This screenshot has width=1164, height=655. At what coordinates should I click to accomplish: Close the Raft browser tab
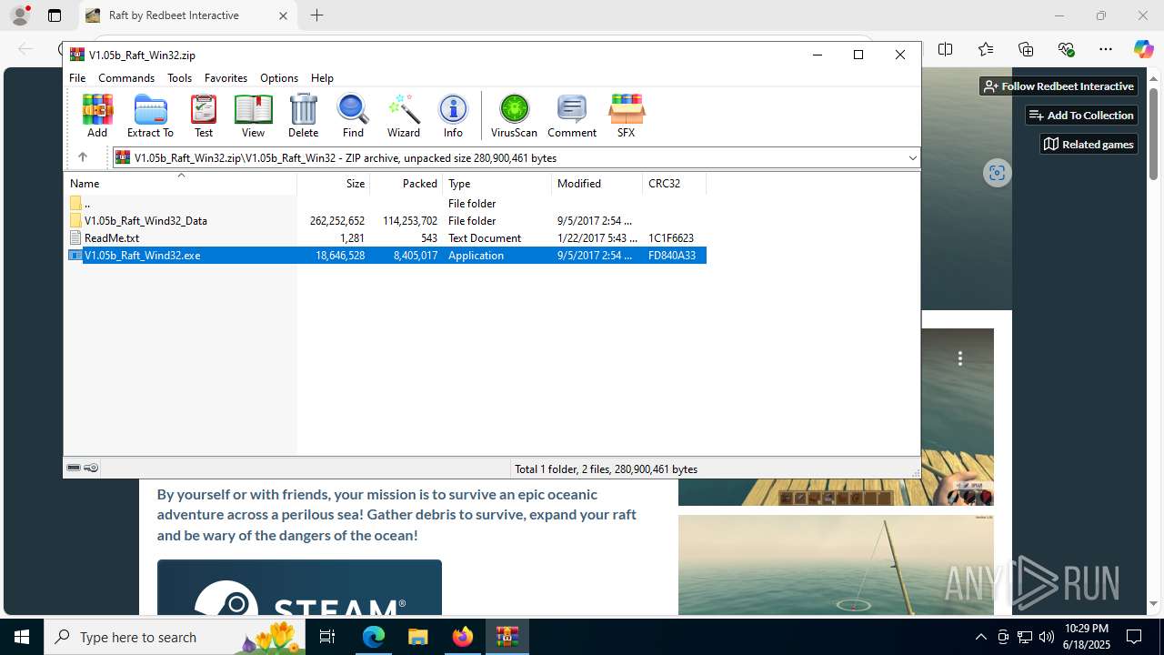[x=283, y=15]
